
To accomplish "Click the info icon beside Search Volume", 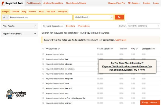I will (112, 49).
